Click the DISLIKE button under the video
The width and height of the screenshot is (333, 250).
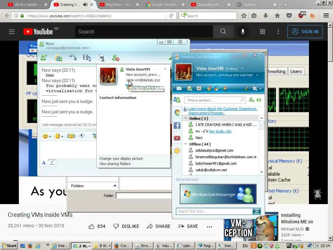pyautogui.click(x=126, y=226)
